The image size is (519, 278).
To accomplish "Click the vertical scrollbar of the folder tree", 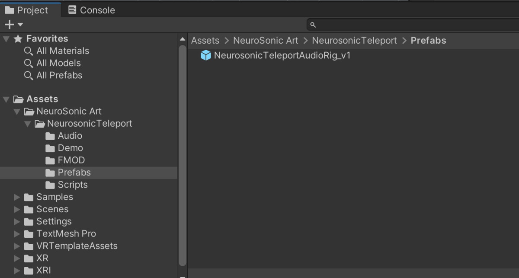I will coord(183,130).
